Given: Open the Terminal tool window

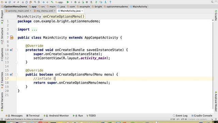Looking at the screenshot, I should 33,115.
